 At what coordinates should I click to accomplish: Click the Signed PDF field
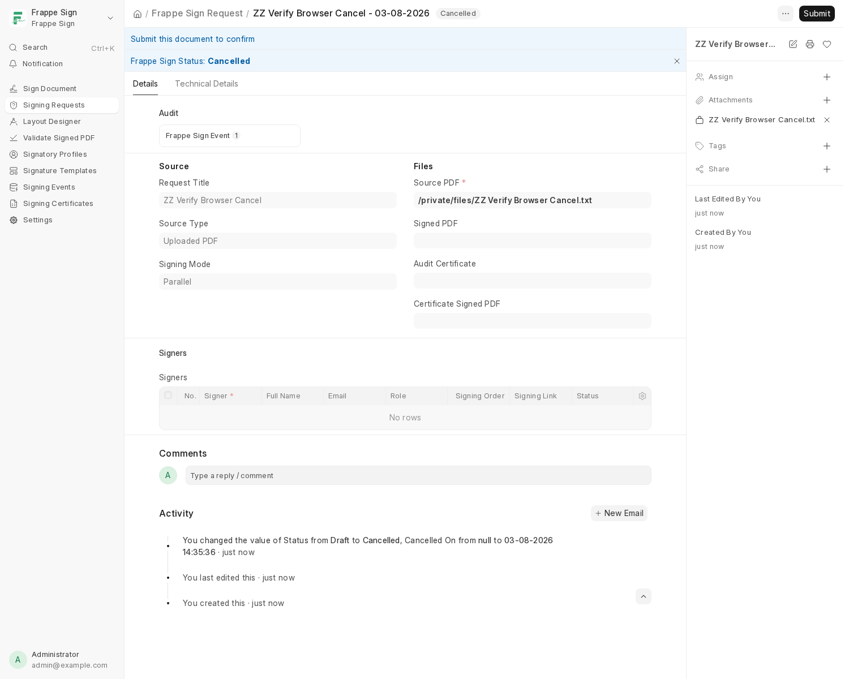tap(533, 240)
